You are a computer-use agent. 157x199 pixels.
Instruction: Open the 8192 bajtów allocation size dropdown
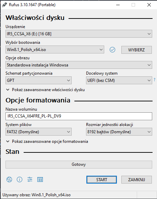(119, 132)
